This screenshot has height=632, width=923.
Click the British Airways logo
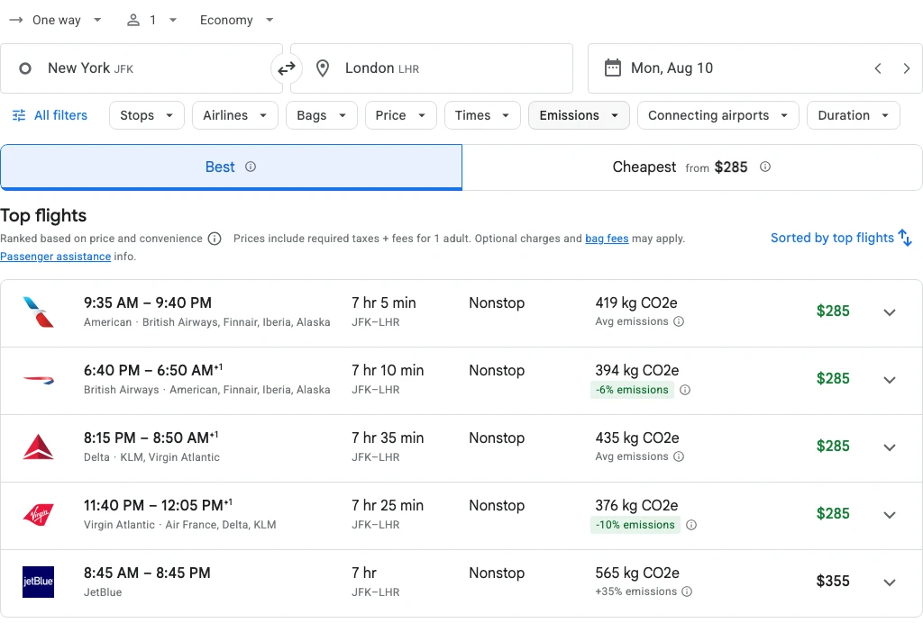coord(38,380)
